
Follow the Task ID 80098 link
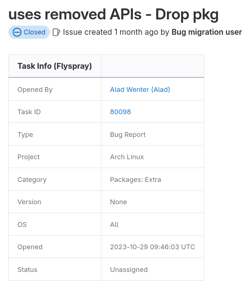pos(120,112)
